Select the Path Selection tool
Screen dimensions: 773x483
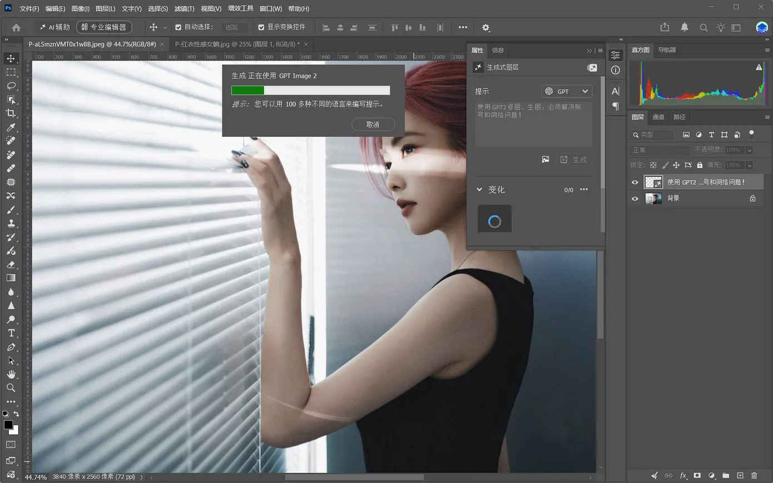pyautogui.click(x=11, y=361)
